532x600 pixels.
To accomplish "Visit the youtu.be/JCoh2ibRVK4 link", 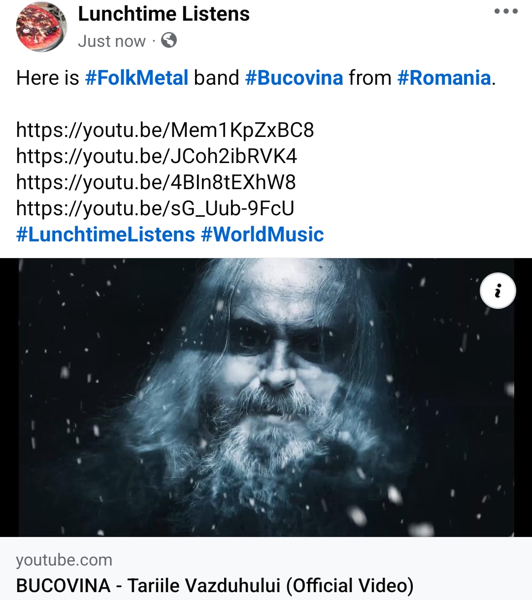I will pyautogui.click(x=157, y=156).
